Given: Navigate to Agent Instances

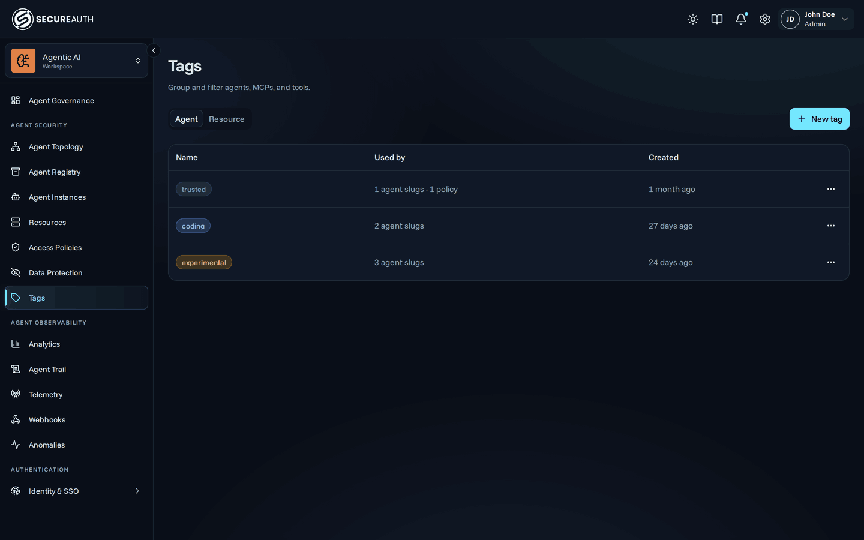Looking at the screenshot, I should tap(76, 197).
